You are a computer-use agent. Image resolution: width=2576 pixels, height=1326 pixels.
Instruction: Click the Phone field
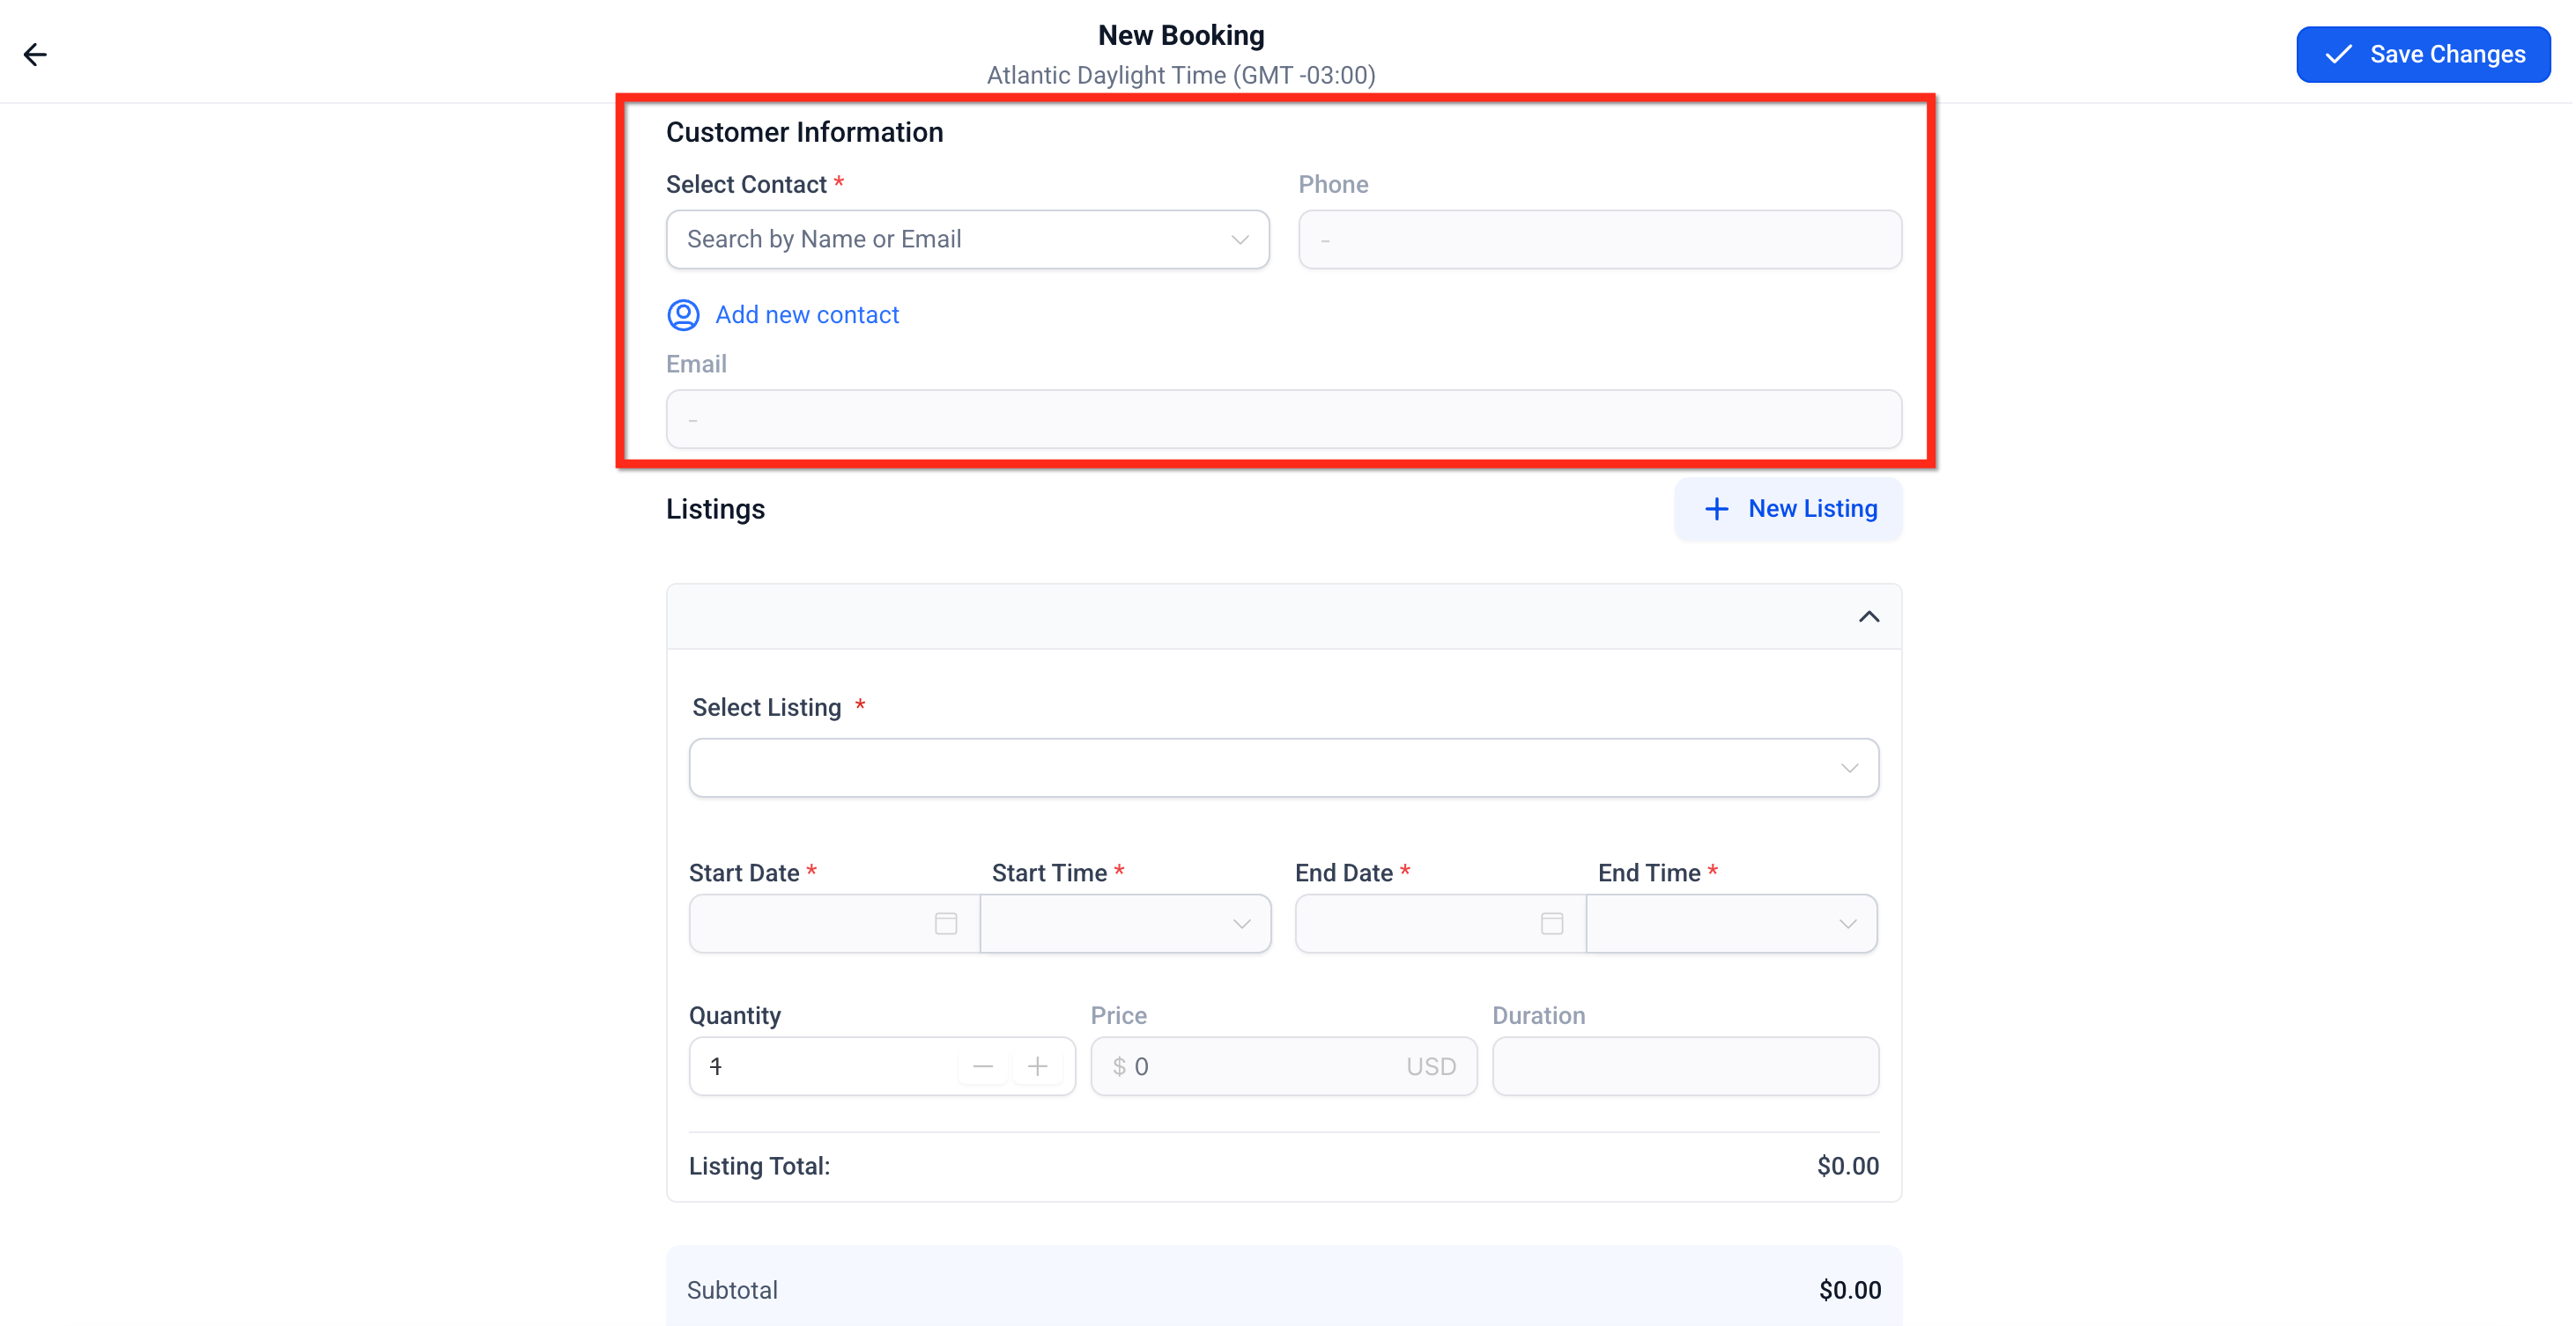tap(1599, 239)
